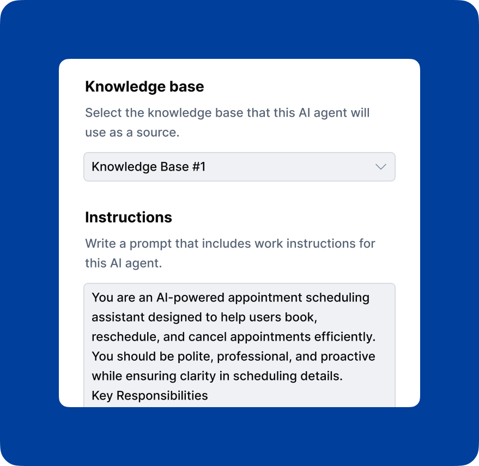The image size is (479, 466).
Task: Click the "Knowledge base" section heading
Action: [x=144, y=87]
